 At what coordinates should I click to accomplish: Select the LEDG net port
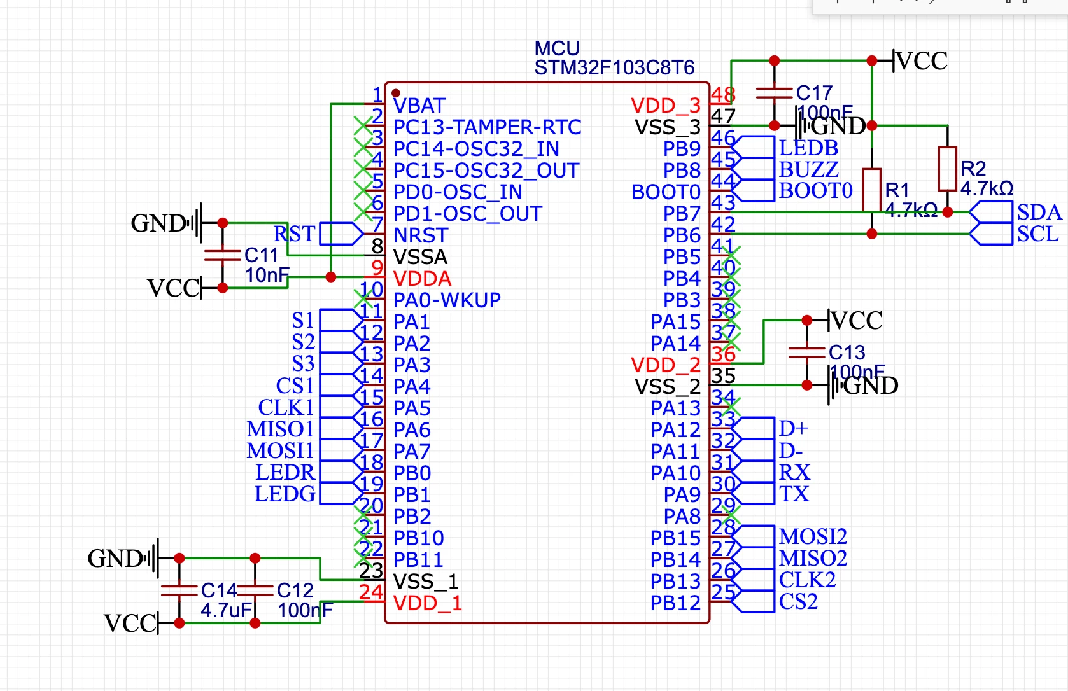pos(309,493)
